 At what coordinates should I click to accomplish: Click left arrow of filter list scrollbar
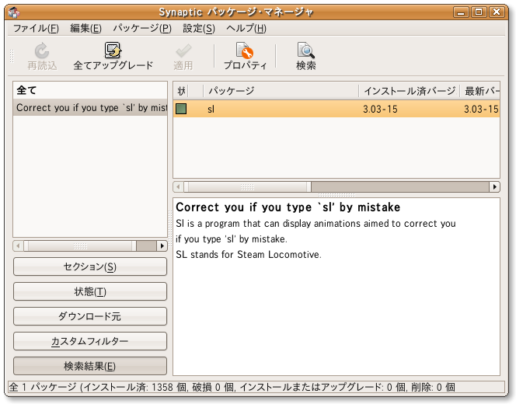(18, 246)
